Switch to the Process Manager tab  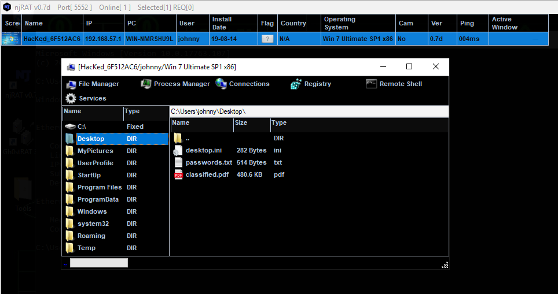(x=175, y=84)
